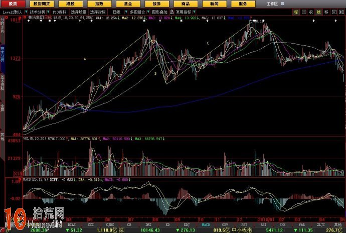This screenshot has width=346, height=233.
Task: Select the OBV indicator tab
Action: pyautogui.click(x=225, y=224)
